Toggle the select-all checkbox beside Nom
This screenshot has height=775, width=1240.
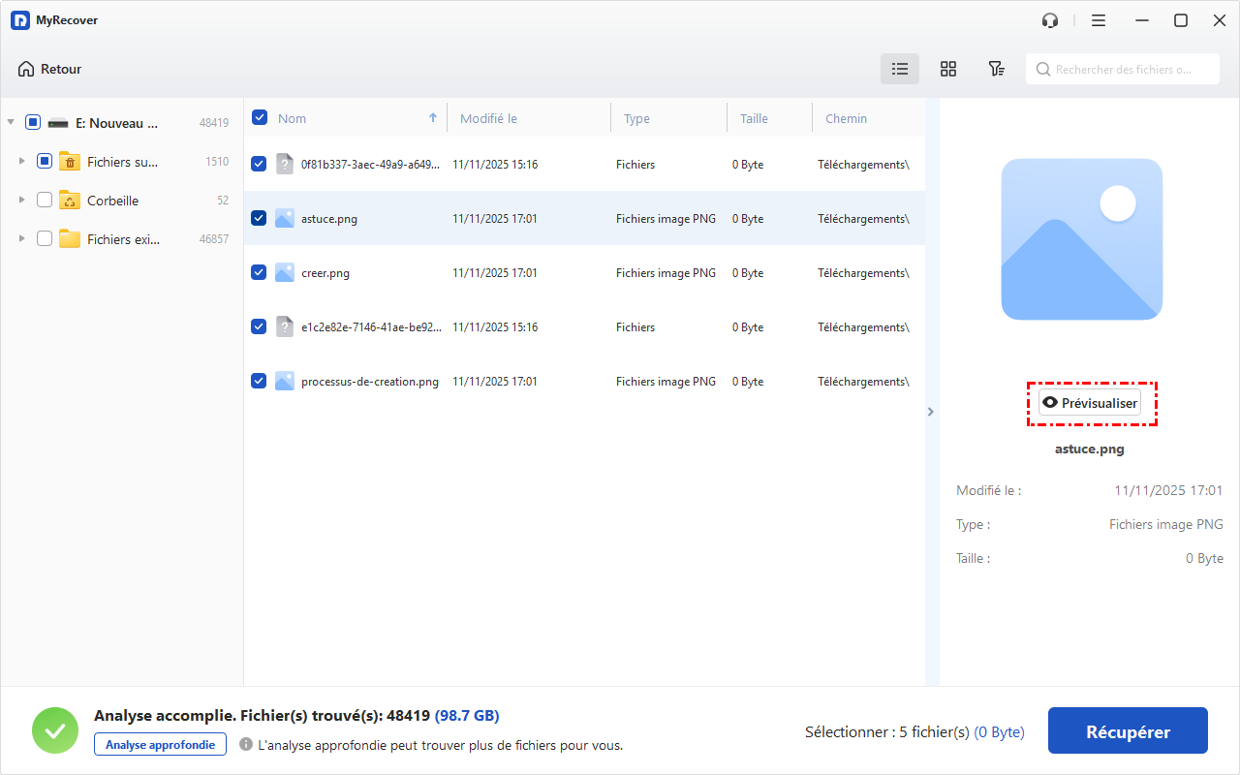[260, 117]
